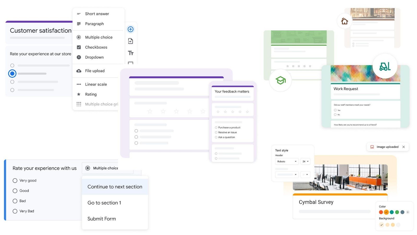The height and width of the screenshot is (235, 417).
Task: Select the Import questions icon
Action: tap(130, 41)
